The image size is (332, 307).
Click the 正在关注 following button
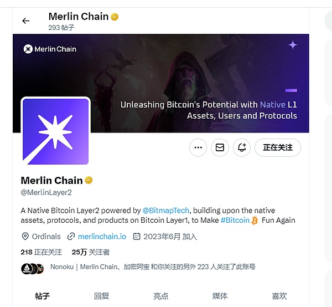point(277,147)
